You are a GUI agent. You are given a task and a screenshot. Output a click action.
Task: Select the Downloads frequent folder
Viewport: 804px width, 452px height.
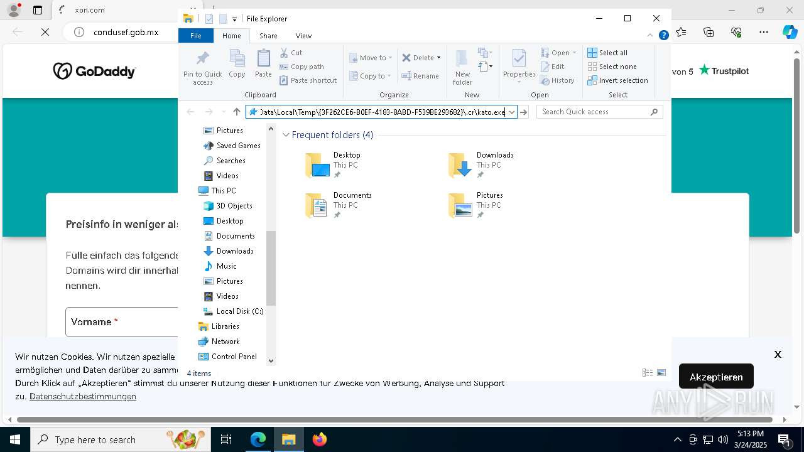point(482,165)
